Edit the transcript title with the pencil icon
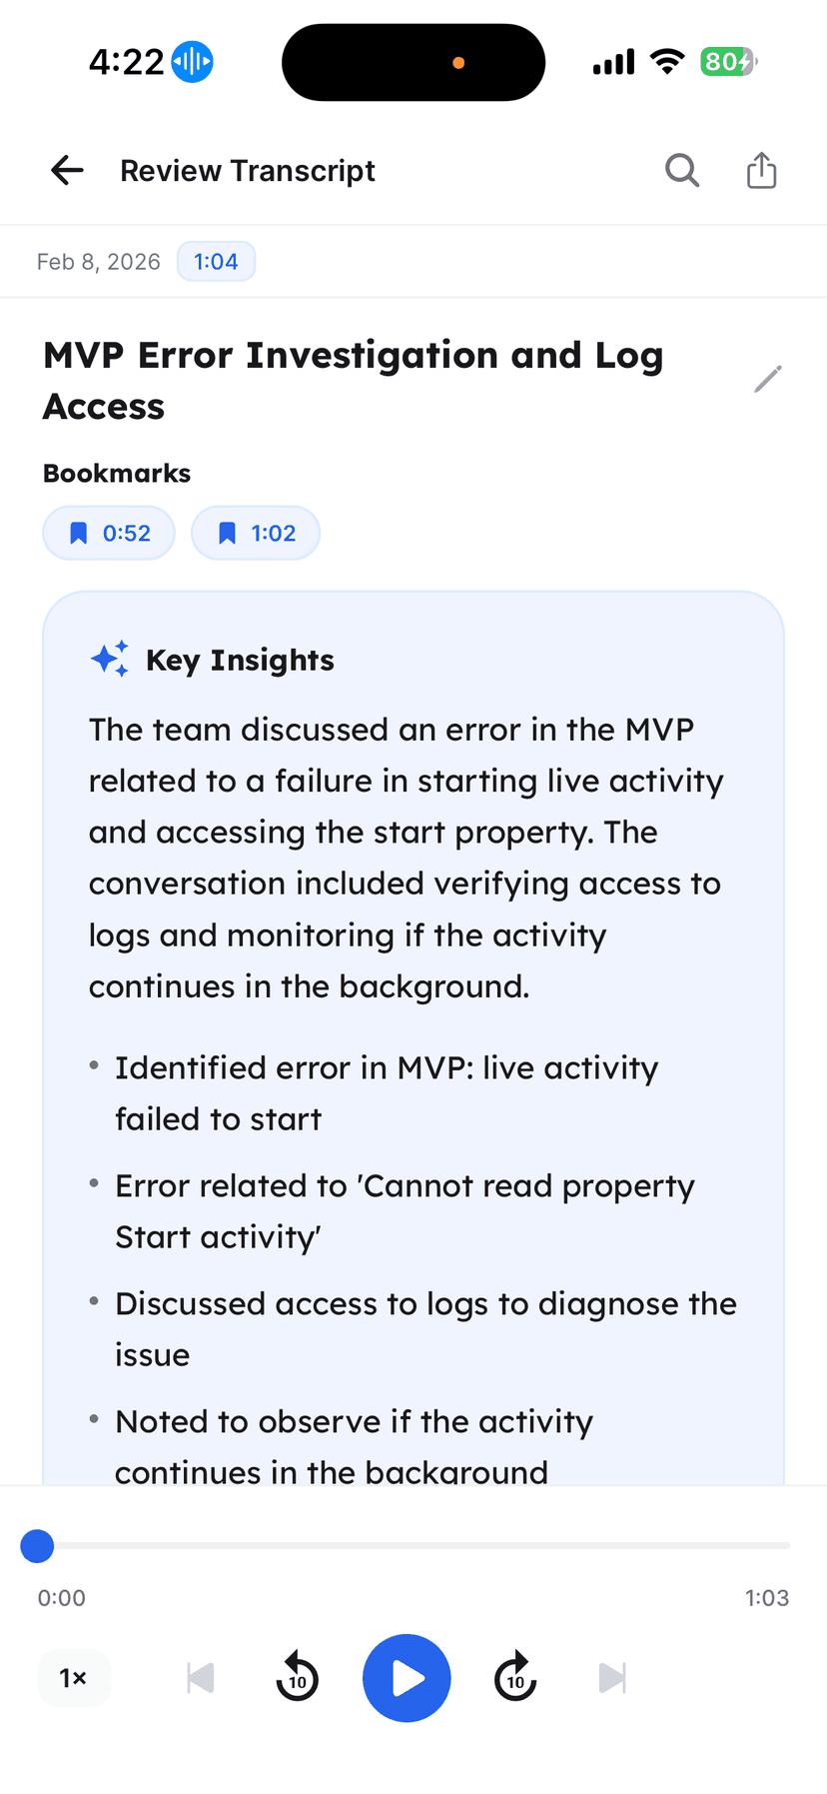 point(768,379)
